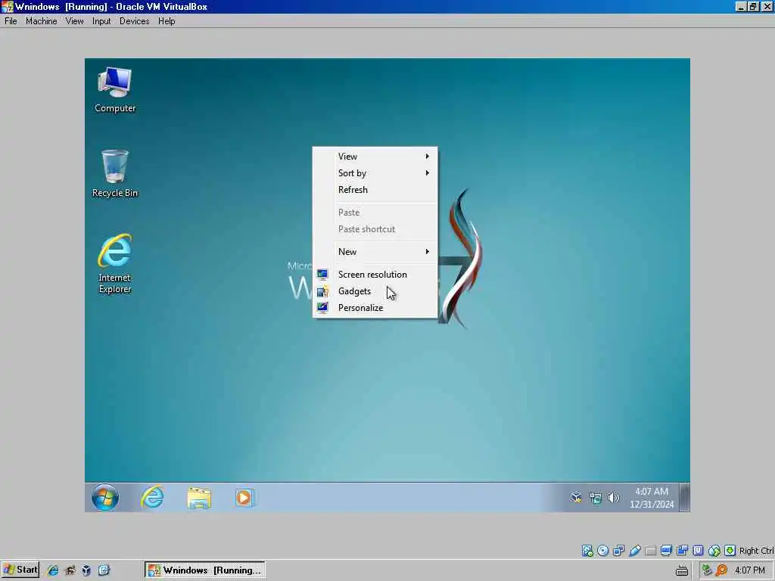Viewport: 775px width, 581px height.
Task: Launch VirtualBox cube from host quick launch
Action: tap(86, 570)
